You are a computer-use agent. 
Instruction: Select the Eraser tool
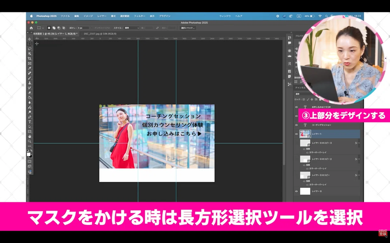coord(30,93)
